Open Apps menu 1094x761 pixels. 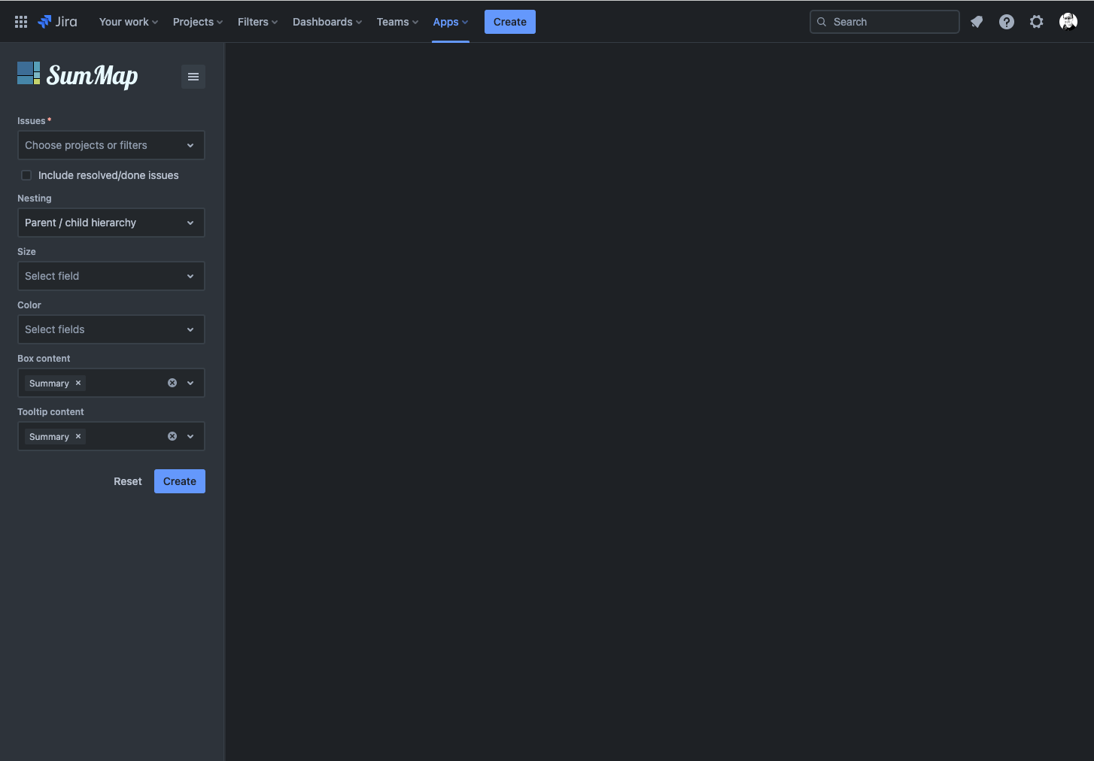(451, 22)
